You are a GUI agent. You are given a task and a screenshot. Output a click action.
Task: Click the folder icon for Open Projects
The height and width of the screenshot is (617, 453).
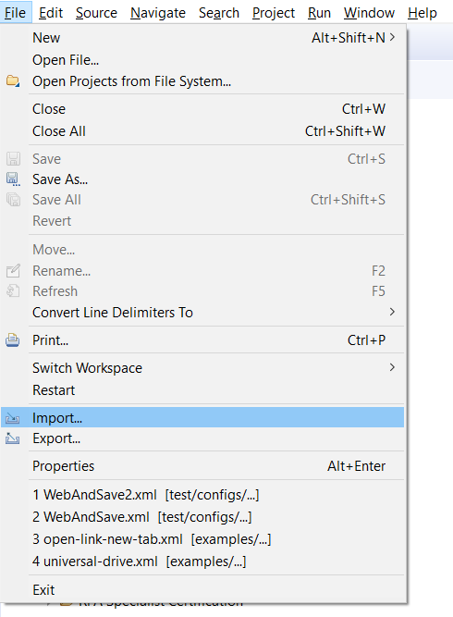(13, 81)
